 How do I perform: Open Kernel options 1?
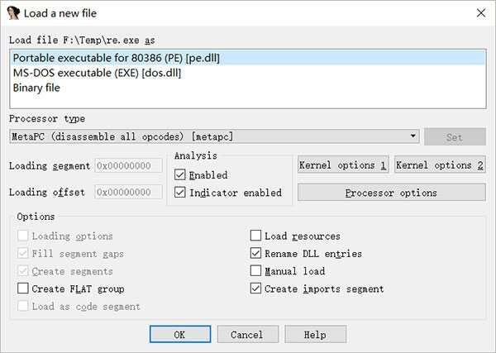click(342, 165)
